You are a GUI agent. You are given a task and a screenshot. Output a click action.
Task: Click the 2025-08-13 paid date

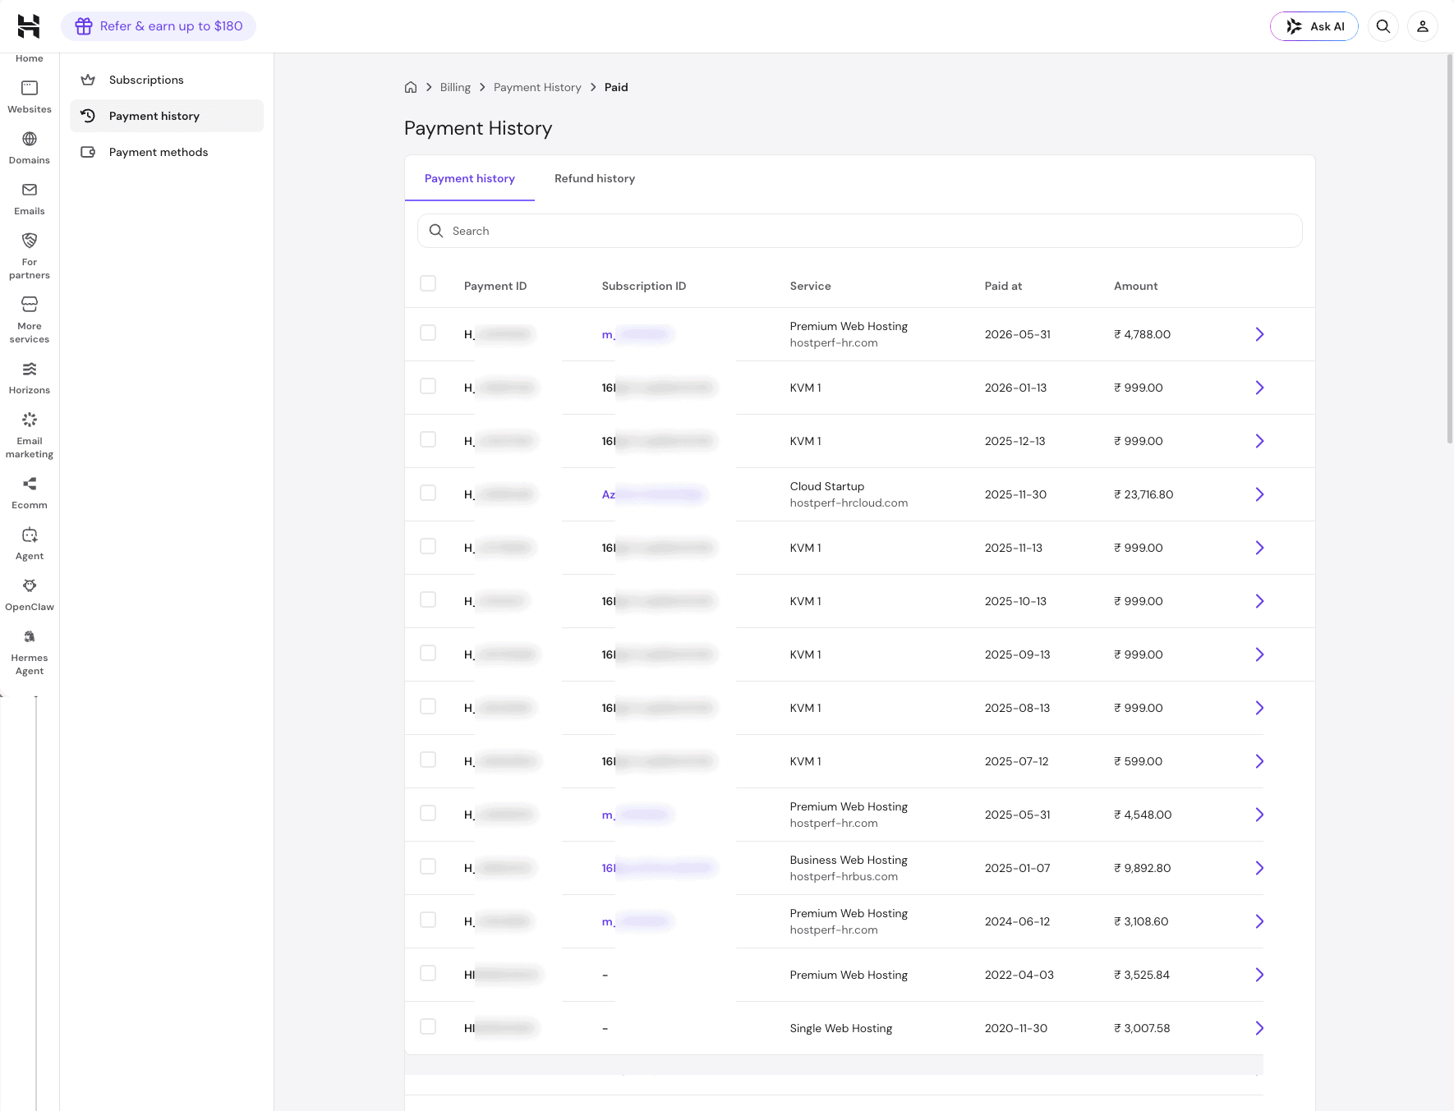pos(1017,708)
